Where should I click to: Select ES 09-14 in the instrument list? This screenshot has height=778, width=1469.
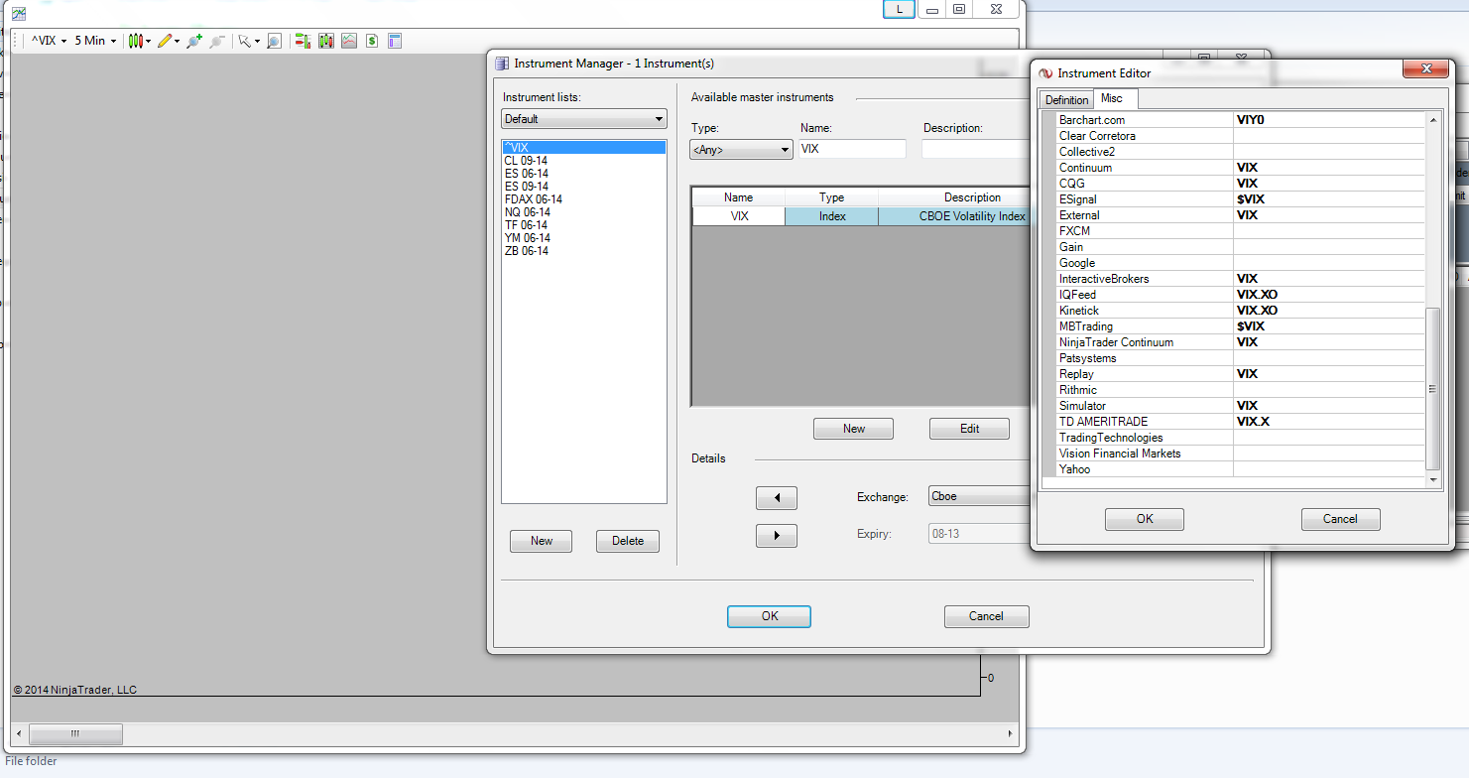526,187
